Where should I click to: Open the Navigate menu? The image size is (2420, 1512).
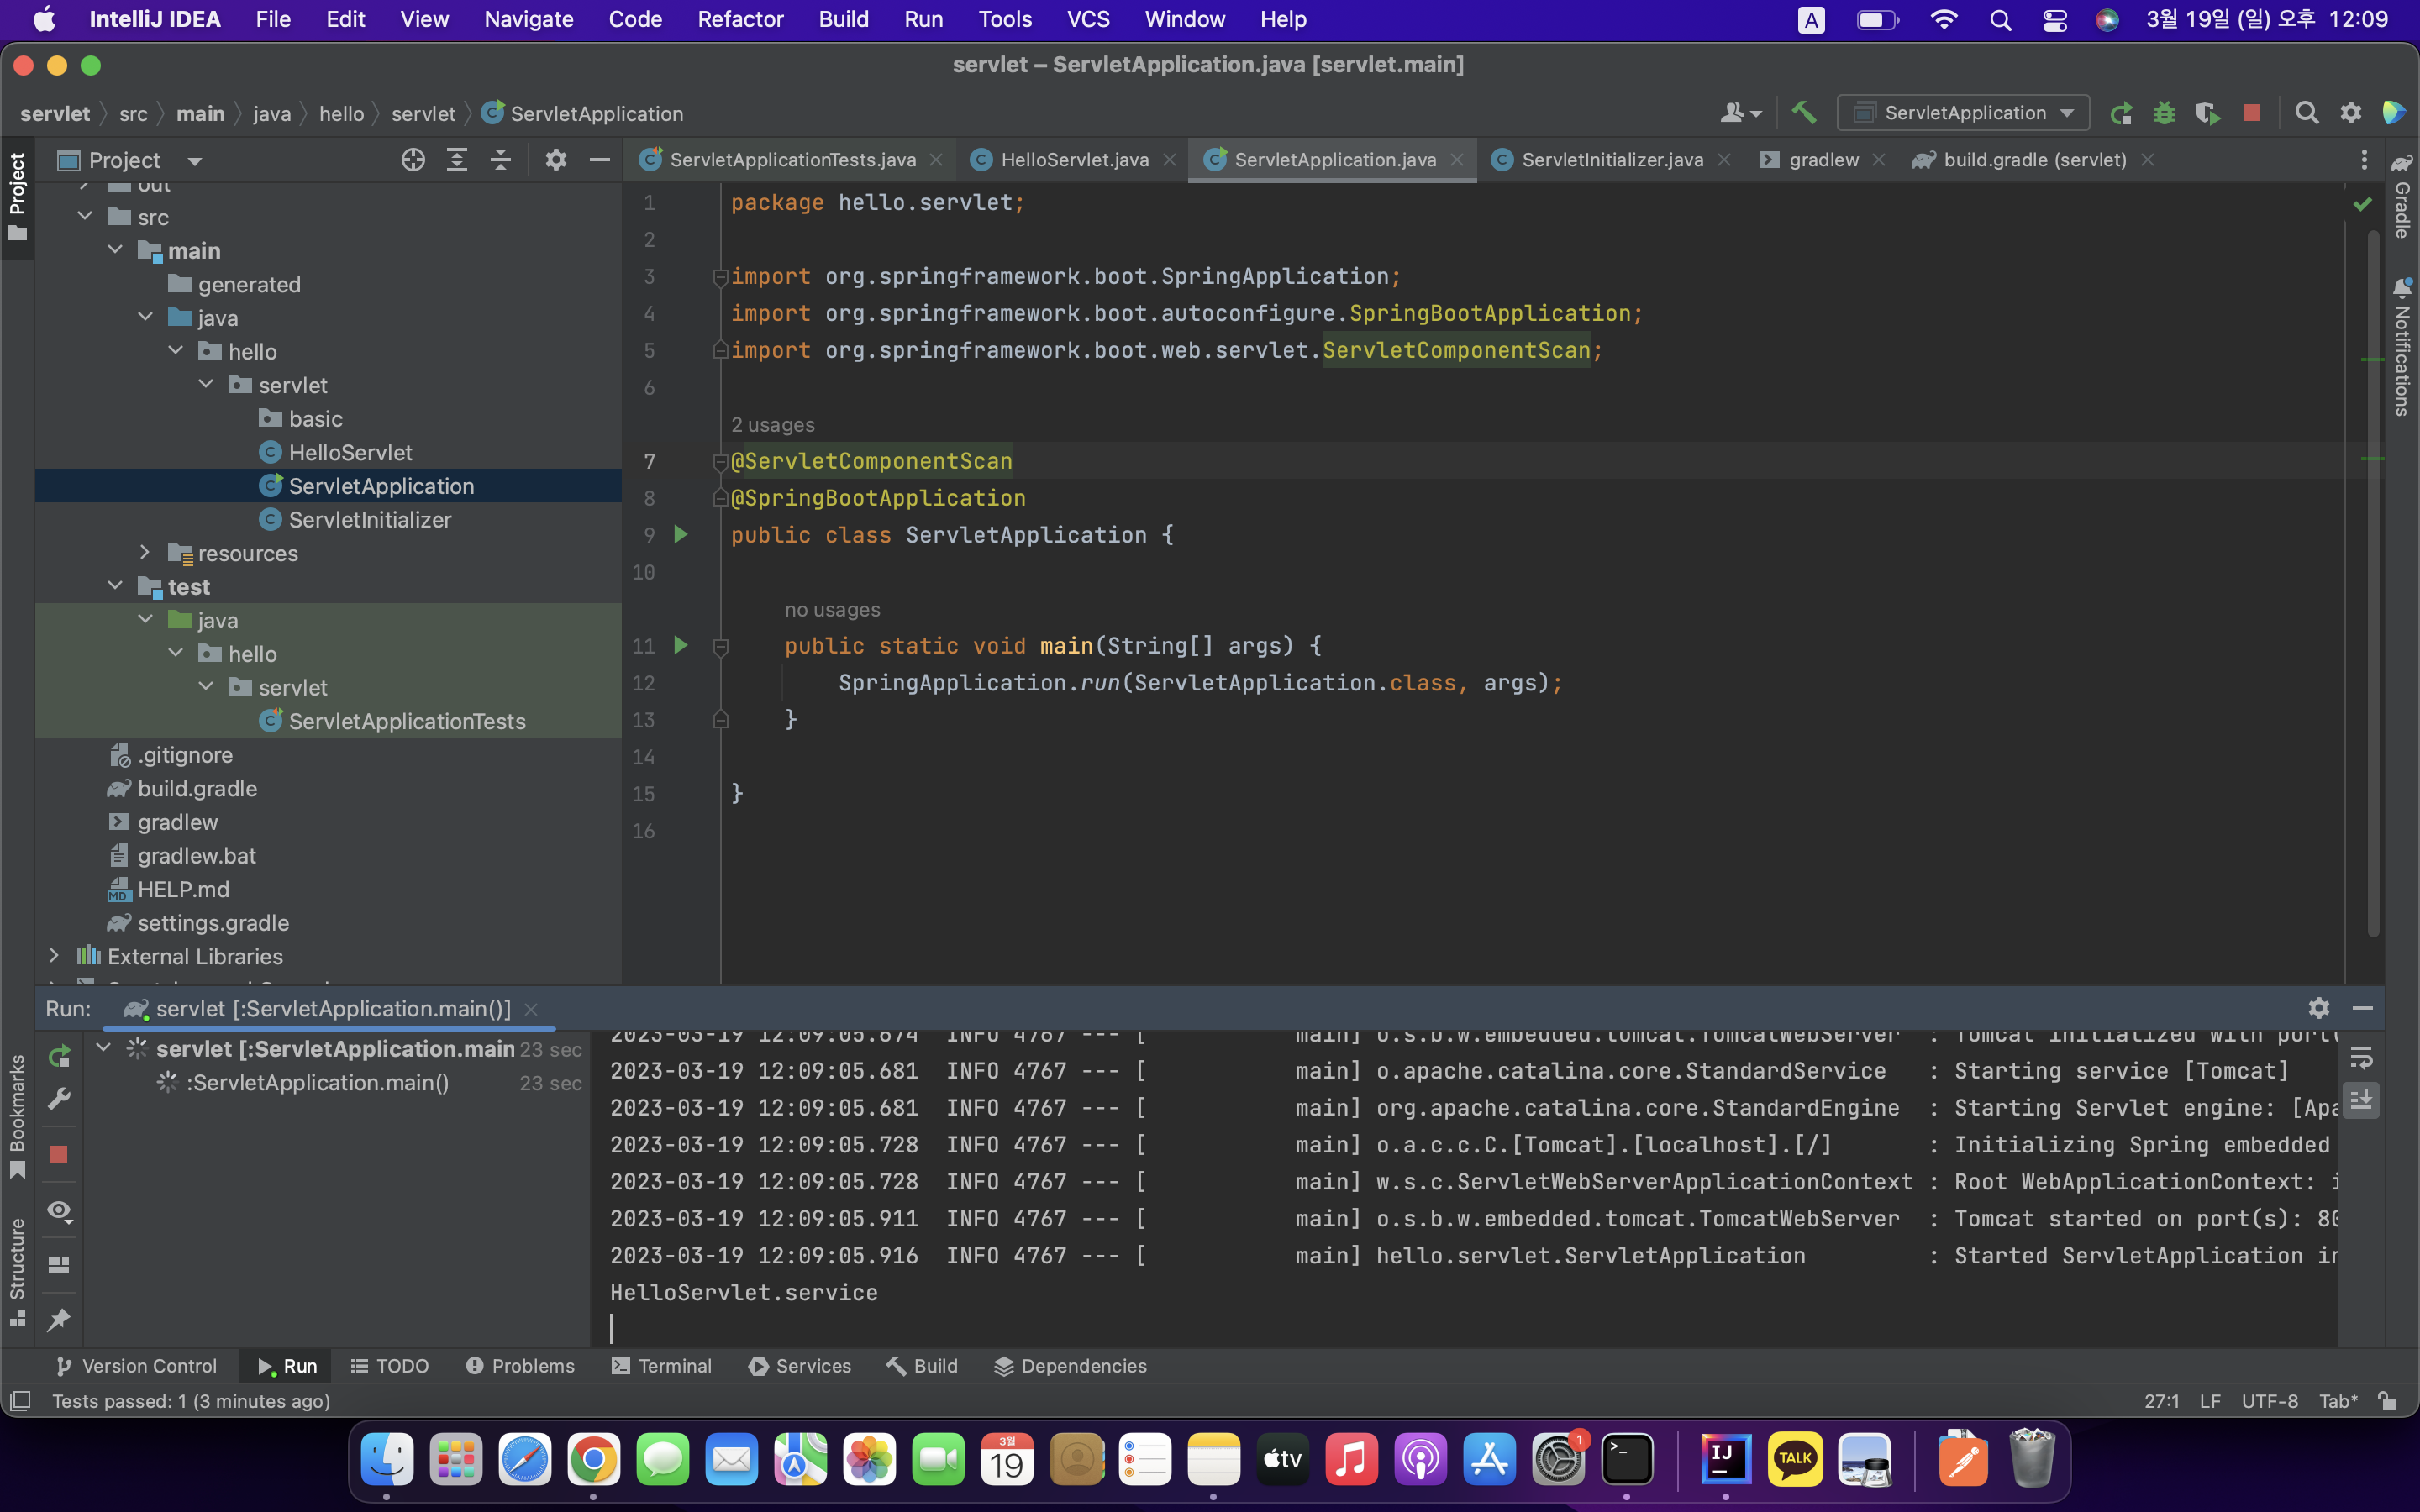529,19
